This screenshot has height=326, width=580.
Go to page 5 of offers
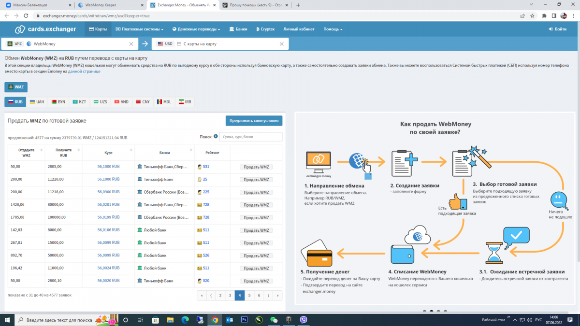pyautogui.click(x=249, y=295)
